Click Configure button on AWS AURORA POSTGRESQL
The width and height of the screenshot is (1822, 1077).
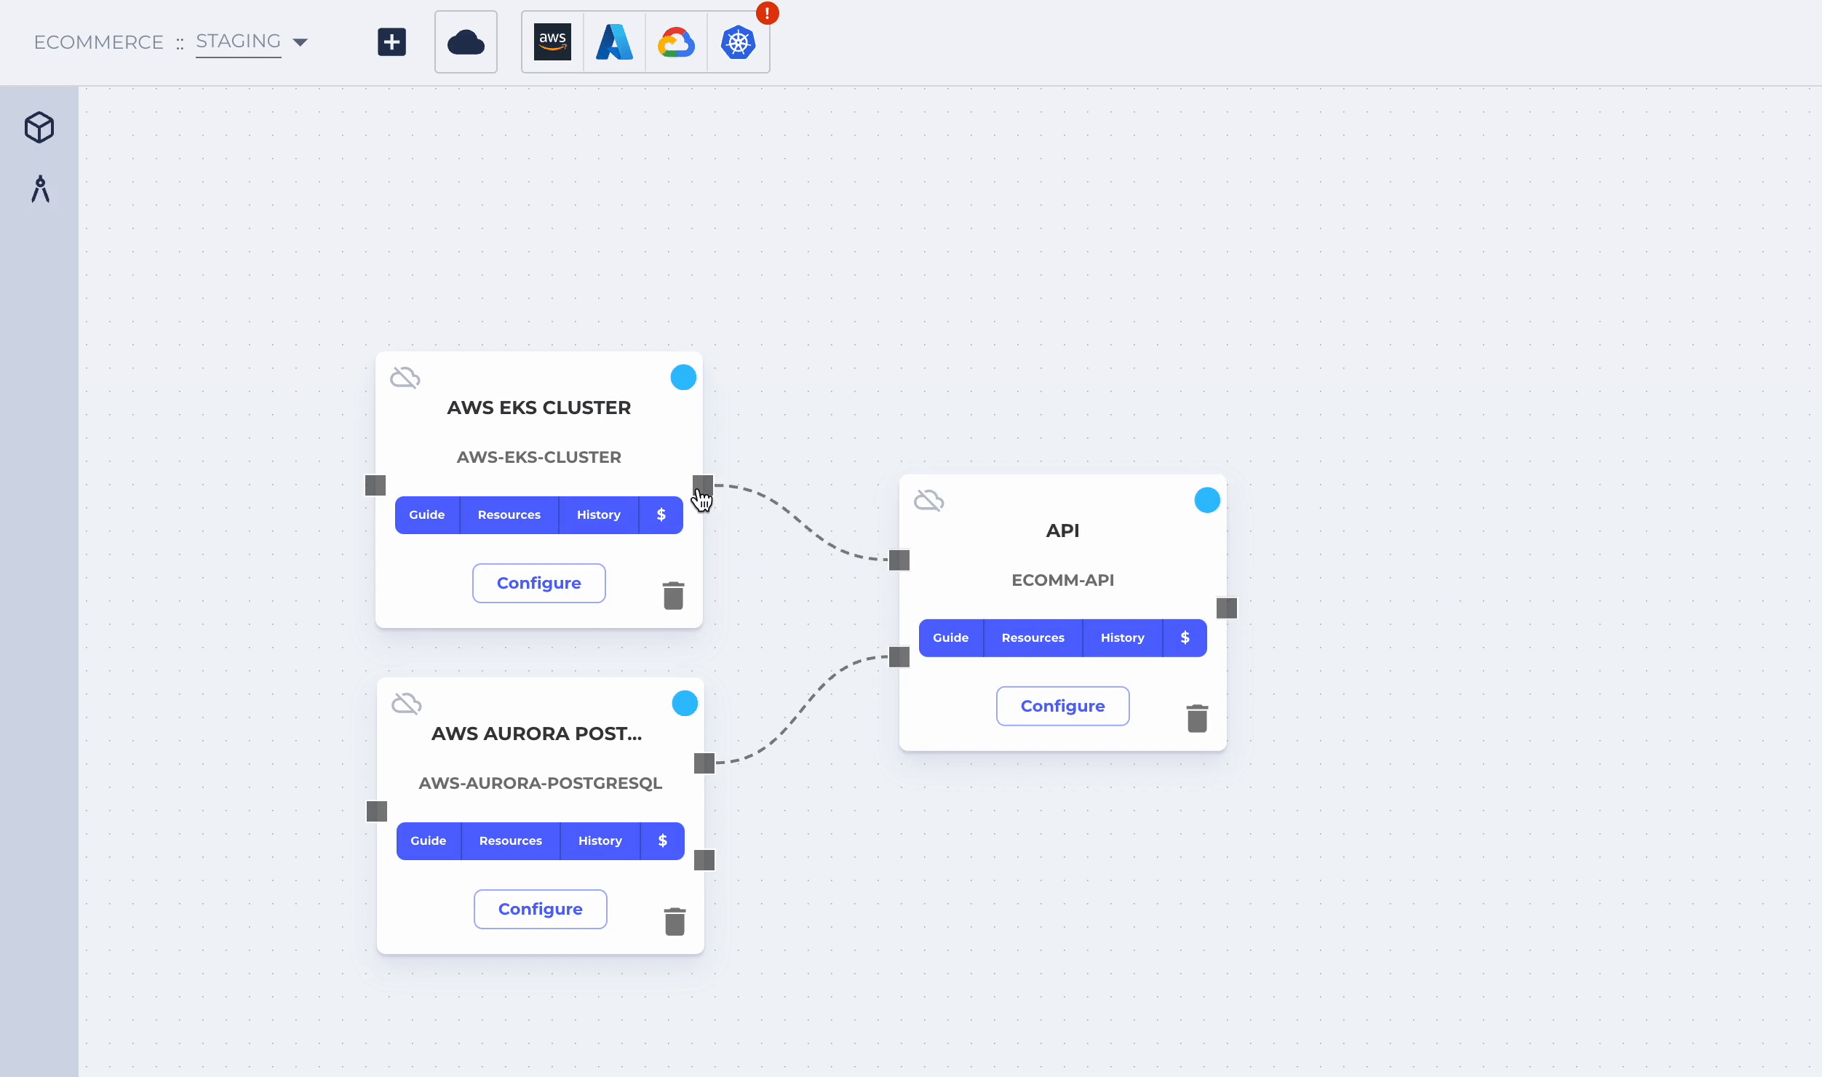[539, 909]
